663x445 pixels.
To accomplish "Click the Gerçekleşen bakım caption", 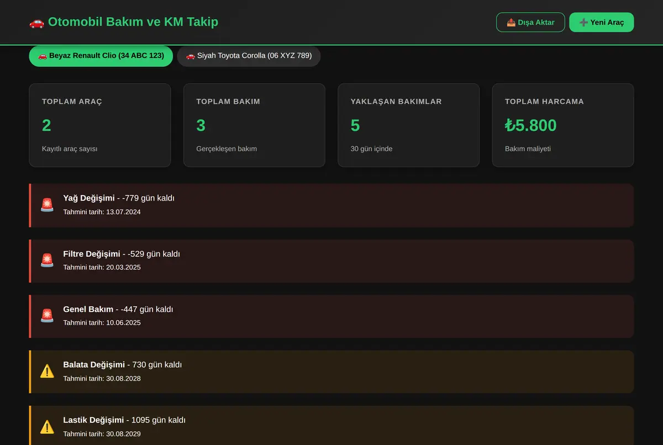I will point(227,149).
